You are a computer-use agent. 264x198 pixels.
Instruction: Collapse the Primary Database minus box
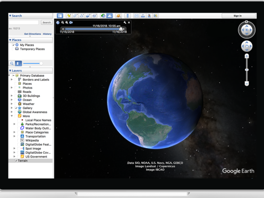tap(13, 76)
